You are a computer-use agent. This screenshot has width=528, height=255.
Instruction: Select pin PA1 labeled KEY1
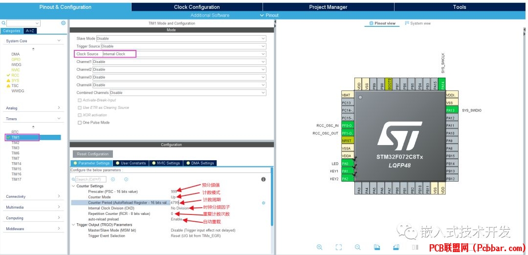click(x=348, y=171)
